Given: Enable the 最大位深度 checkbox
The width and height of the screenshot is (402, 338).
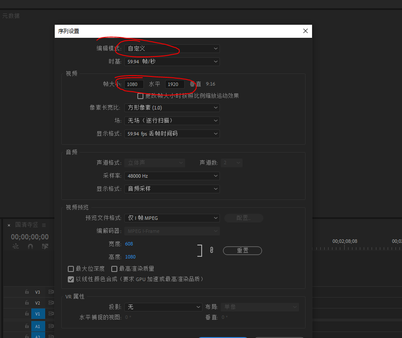Looking at the screenshot, I should 71,269.
